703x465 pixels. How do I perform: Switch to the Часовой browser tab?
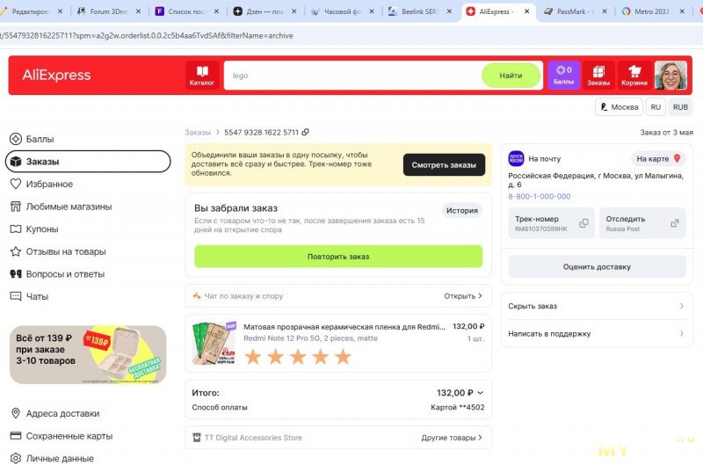(x=343, y=11)
